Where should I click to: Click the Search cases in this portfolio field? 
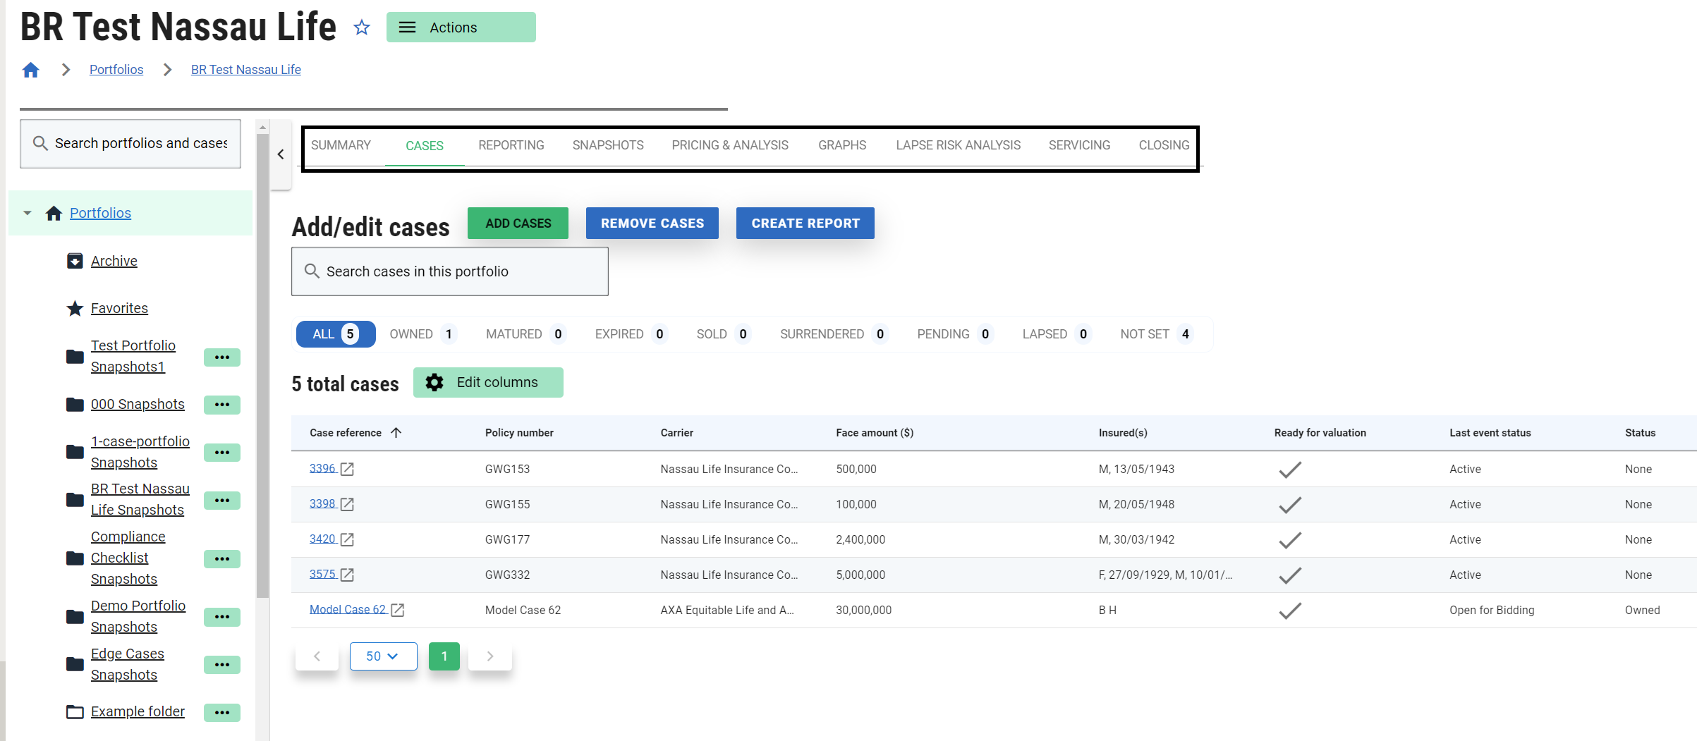(449, 271)
